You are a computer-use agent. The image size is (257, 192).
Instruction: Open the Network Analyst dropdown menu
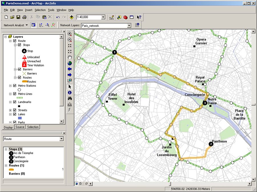click(16, 25)
